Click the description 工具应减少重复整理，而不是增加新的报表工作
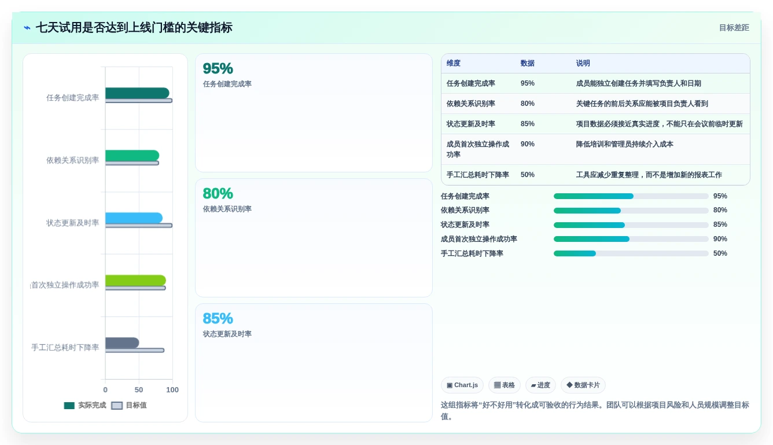This screenshot has height=445, width=773. click(649, 175)
